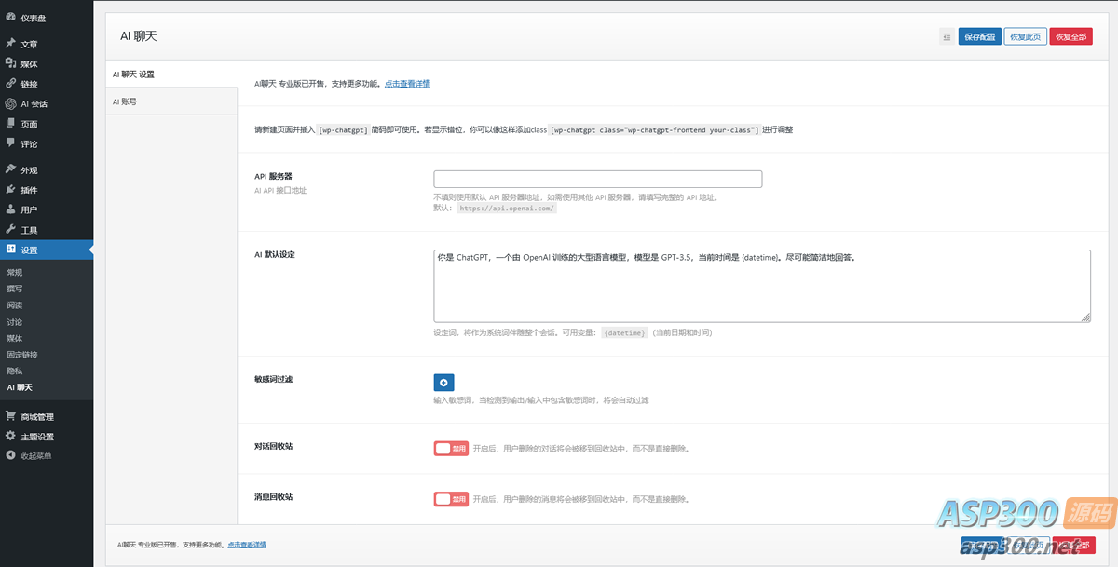Click the 保存配置 button at top
The image size is (1118, 567).
pyautogui.click(x=979, y=37)
